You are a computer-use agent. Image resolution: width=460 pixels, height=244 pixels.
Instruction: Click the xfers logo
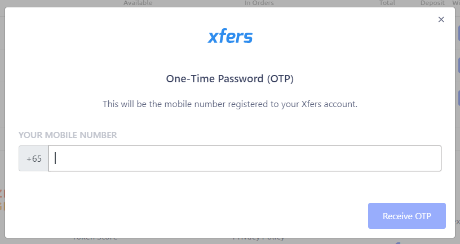230,37
